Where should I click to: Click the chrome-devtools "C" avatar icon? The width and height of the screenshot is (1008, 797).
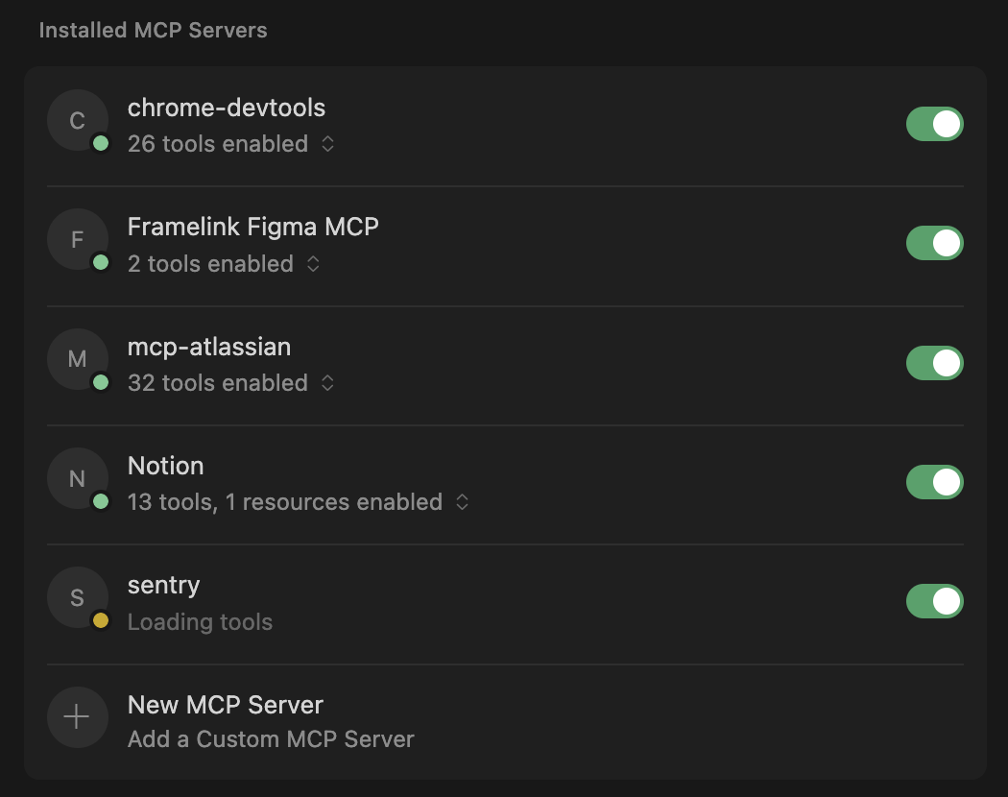pos(77,120)
